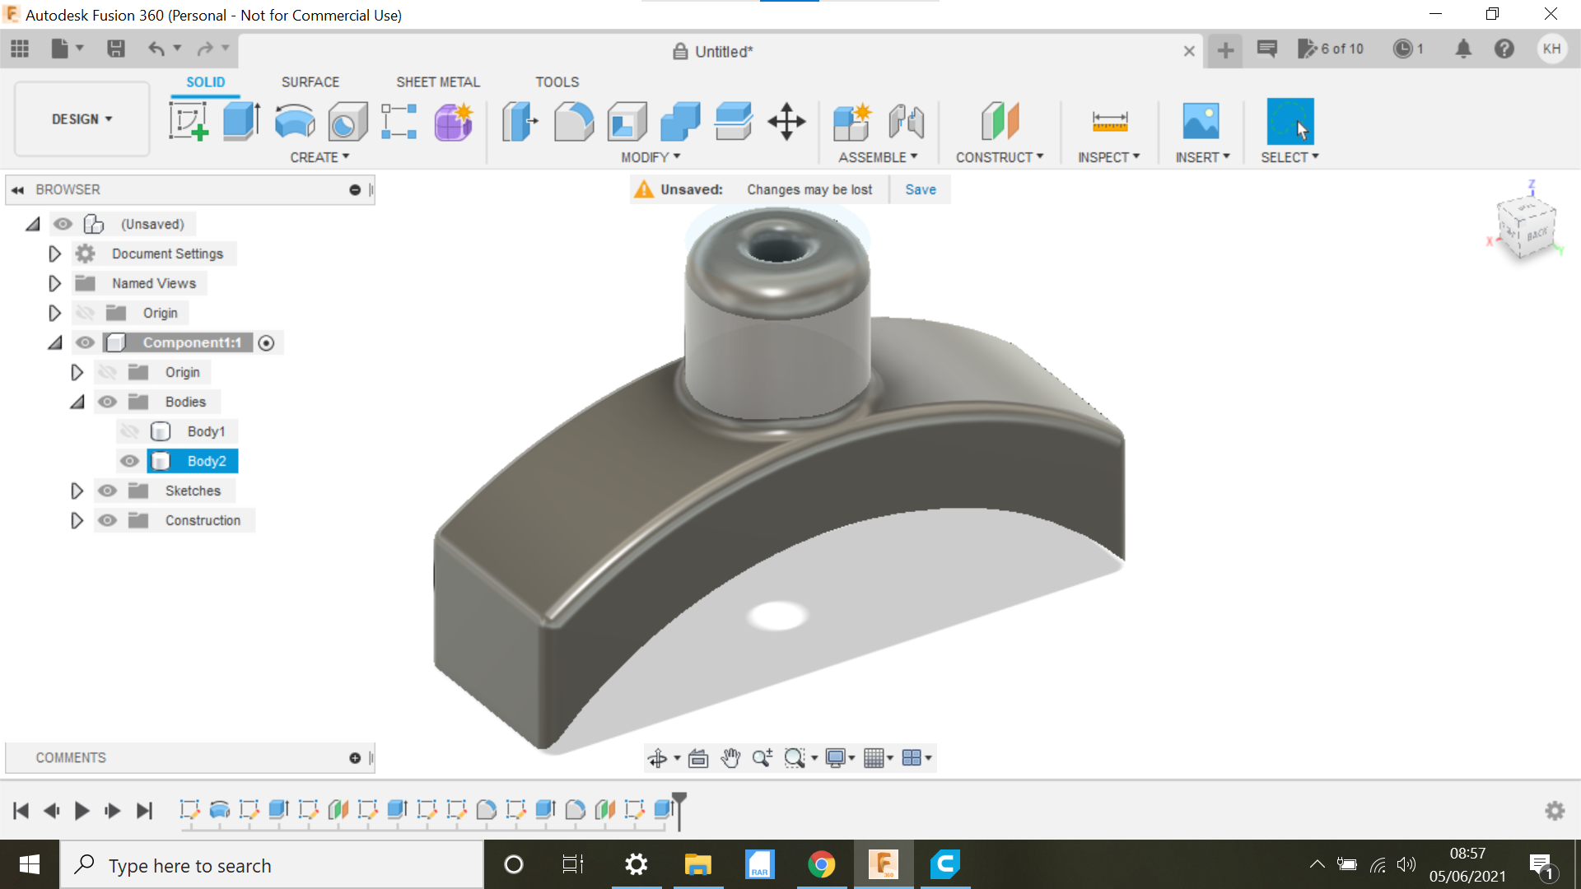Open the Fillet tool
This screenshot has width=1581, height=889.
pos(573,121)
